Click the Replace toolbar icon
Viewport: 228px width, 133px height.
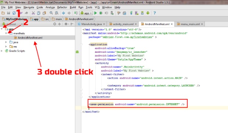pos(57,13)
